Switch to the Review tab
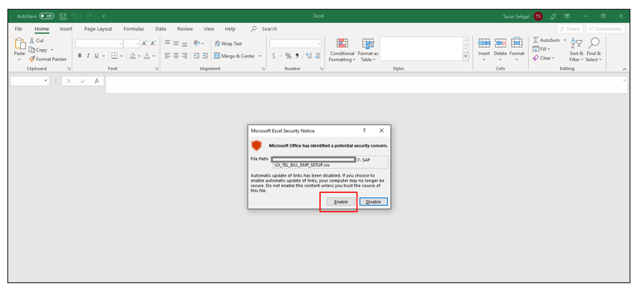The height and width of the screenshot is (292, 640). pyautogui.click(x=185, y=29)
